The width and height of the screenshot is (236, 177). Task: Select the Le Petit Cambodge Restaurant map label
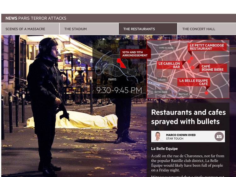click(x=207, y=47)
